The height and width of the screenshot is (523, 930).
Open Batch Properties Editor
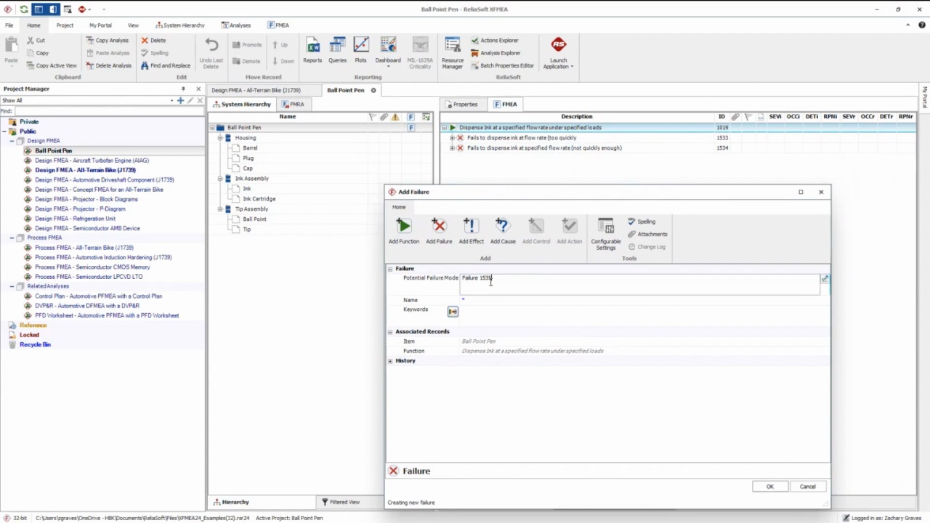click(x=502, y=65)
